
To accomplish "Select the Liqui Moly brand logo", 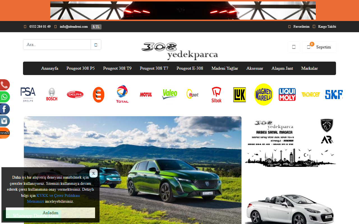I will coord(287,95).
